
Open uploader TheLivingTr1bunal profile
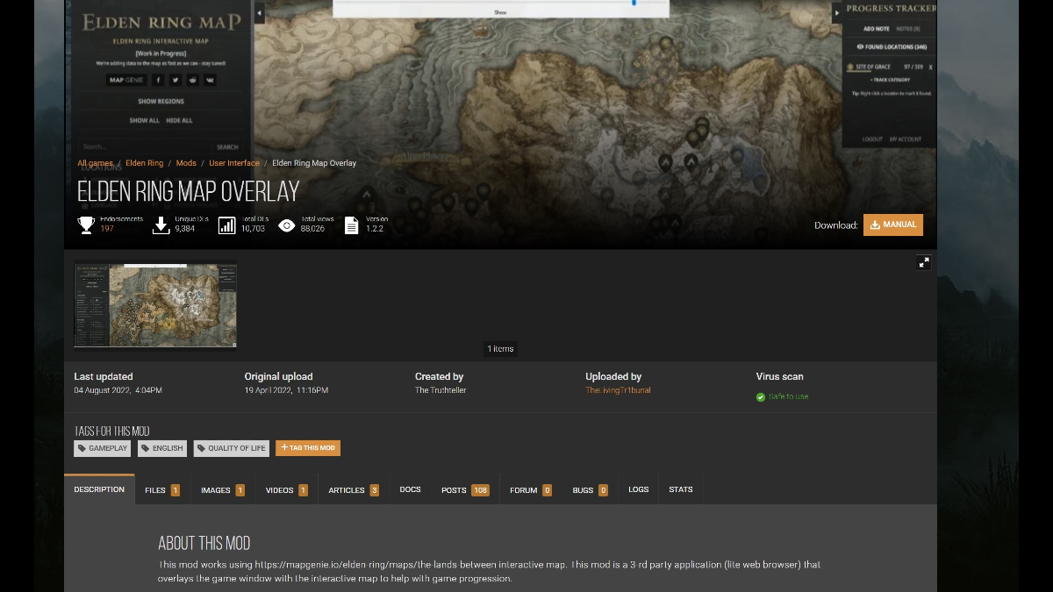point(617,389)
